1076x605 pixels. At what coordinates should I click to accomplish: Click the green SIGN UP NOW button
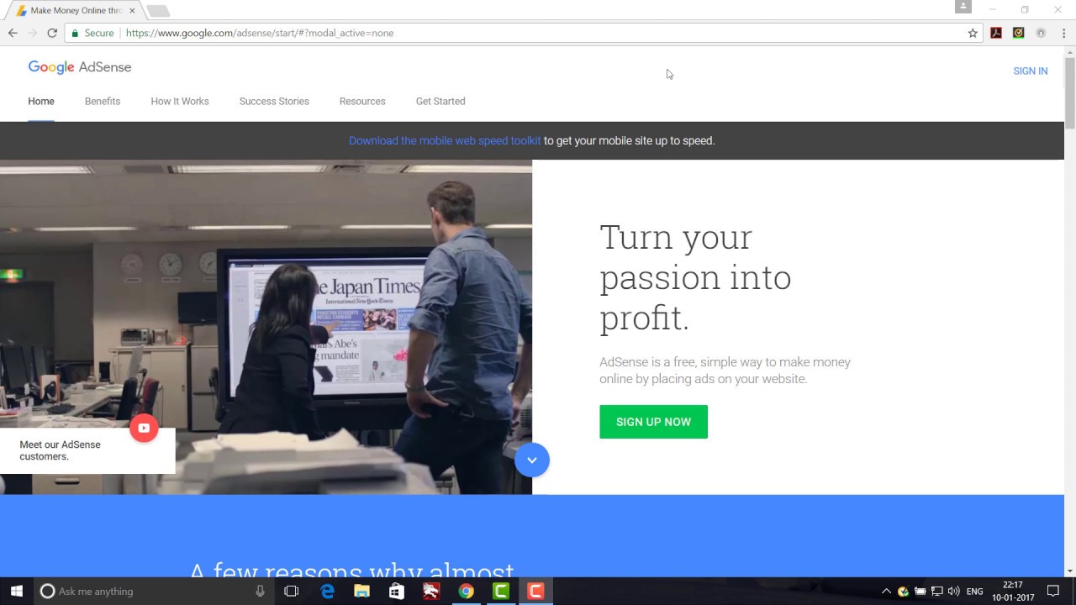(x=653, y=422)
